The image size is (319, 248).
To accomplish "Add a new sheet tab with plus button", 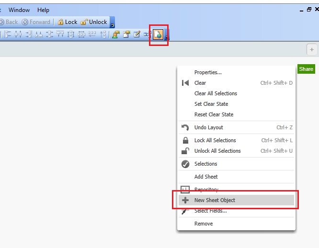I will 312,50.
